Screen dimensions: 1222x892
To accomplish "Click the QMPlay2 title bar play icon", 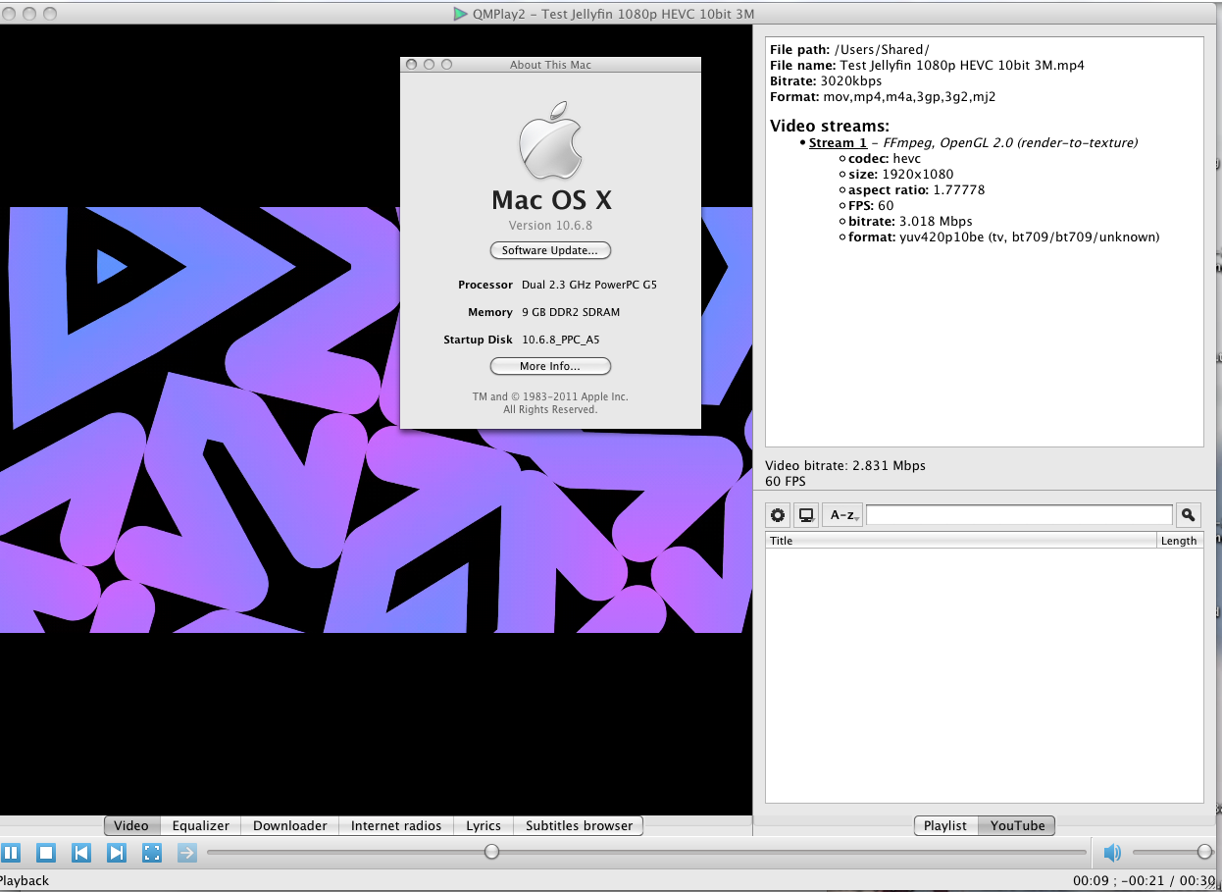I will (460, 14).
